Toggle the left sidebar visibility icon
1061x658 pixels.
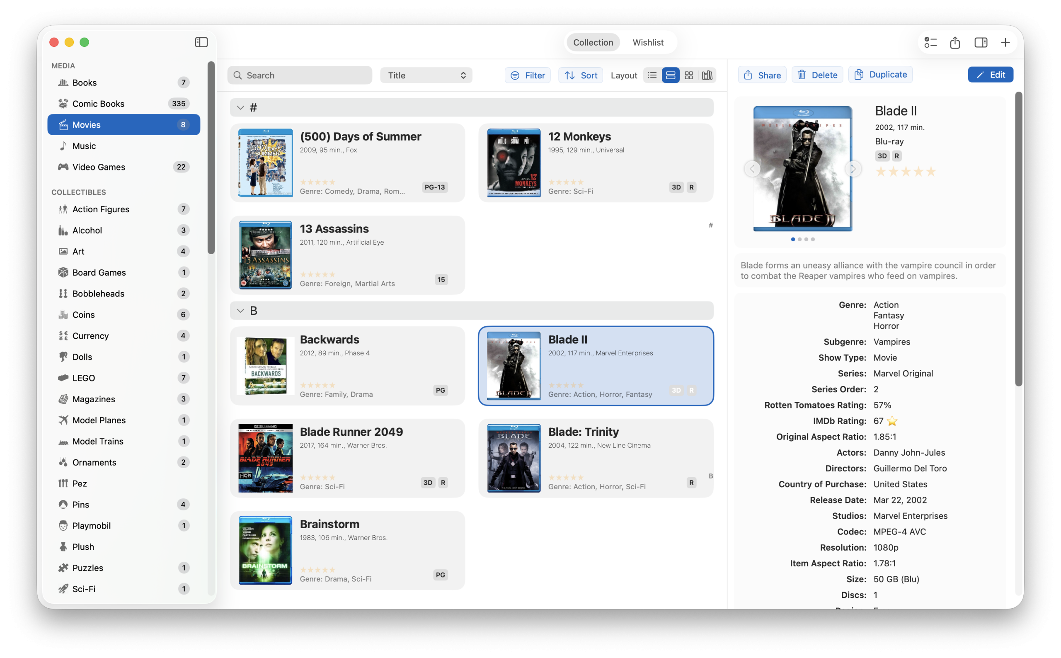coord(201,42)
